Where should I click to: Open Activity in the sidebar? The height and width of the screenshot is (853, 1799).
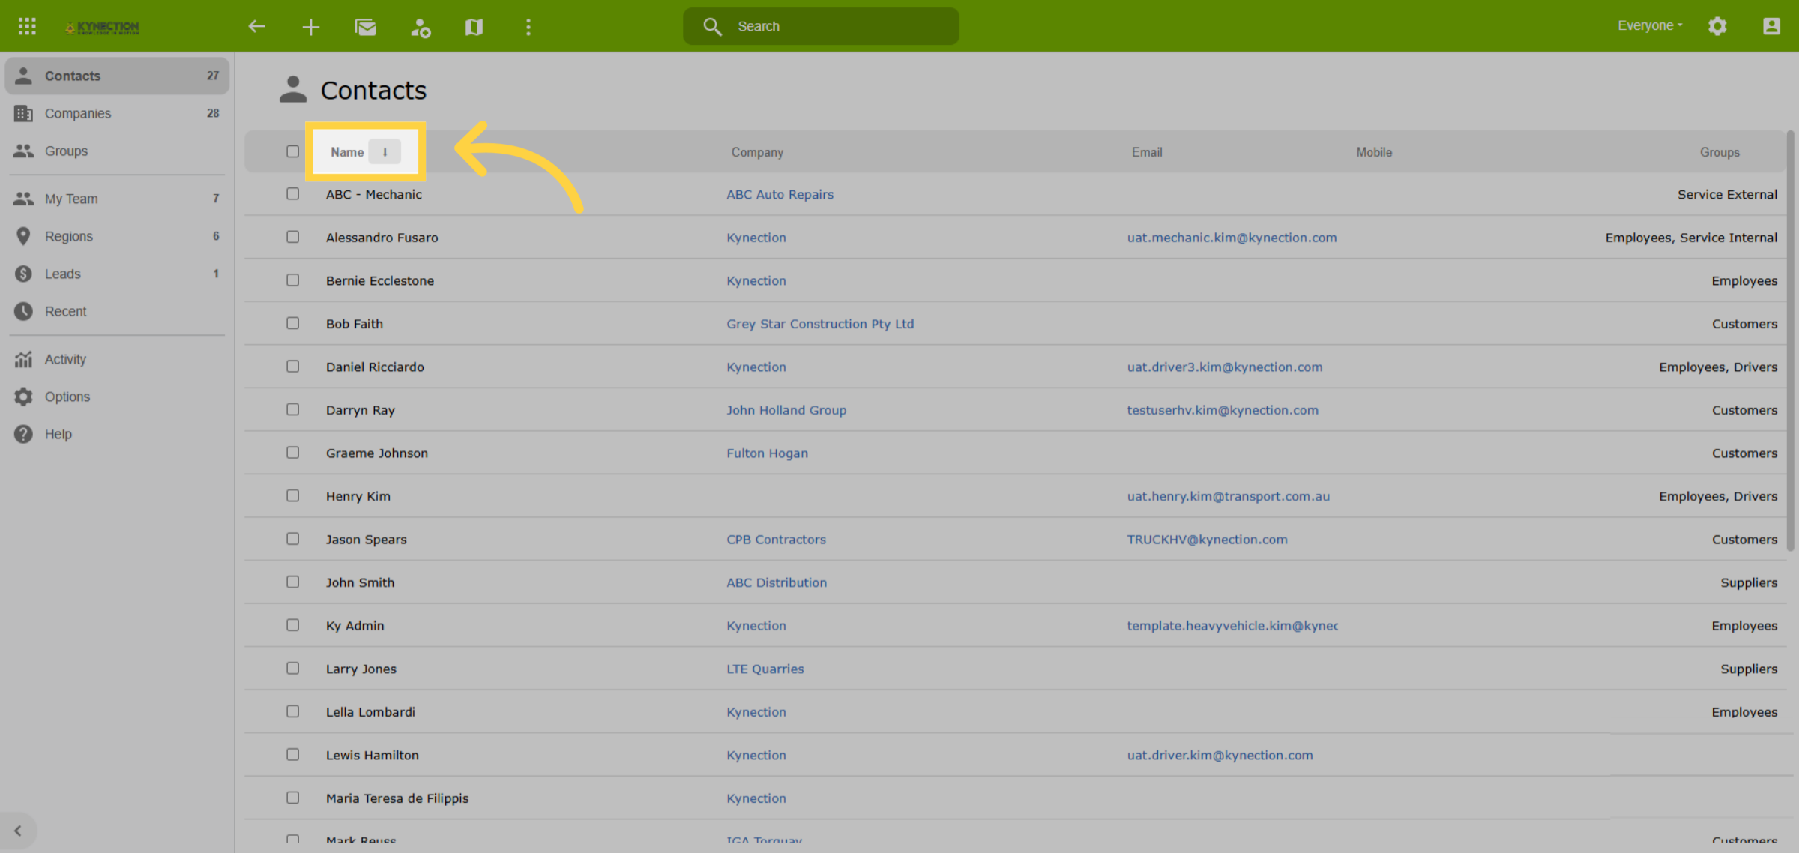[117, 359]
